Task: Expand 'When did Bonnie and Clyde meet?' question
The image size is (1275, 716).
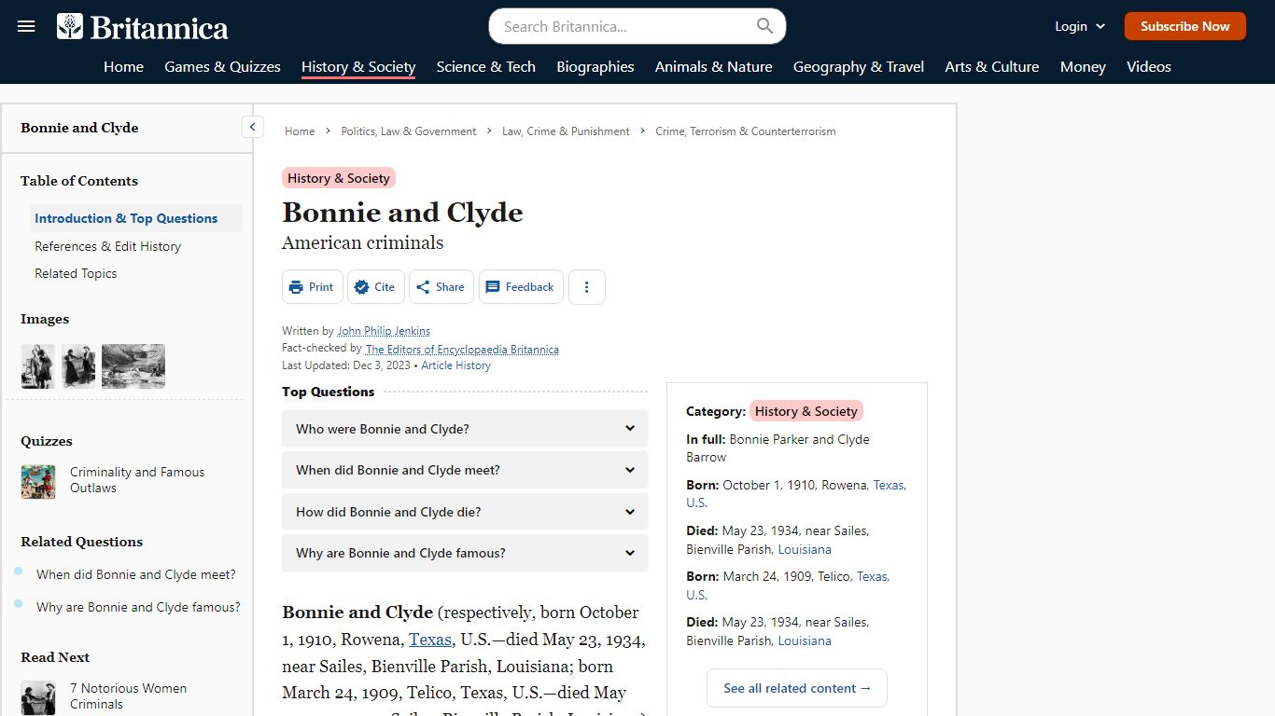Action: pyautogui.click(x=465, y=470)
